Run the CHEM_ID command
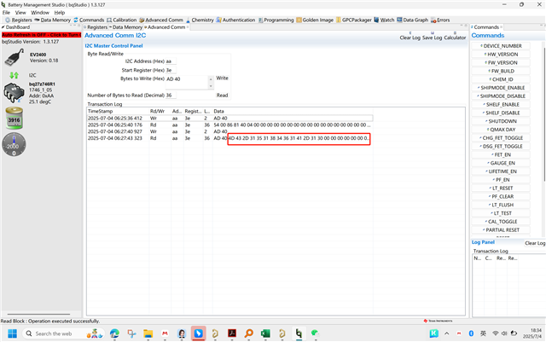Screen dimensions: 546x342 point(501,79)
